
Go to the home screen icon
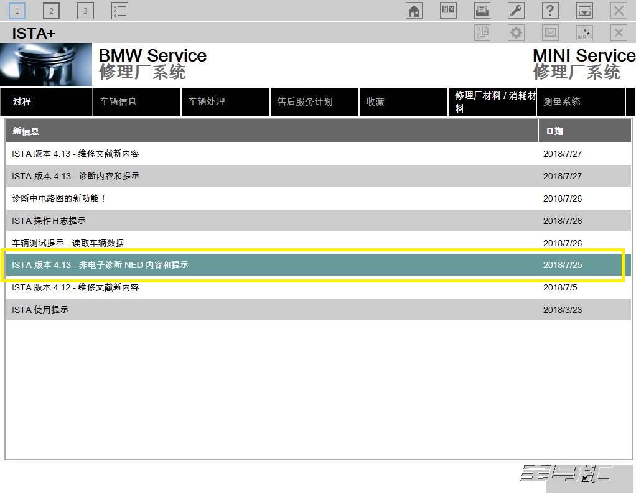pos(414,11)
